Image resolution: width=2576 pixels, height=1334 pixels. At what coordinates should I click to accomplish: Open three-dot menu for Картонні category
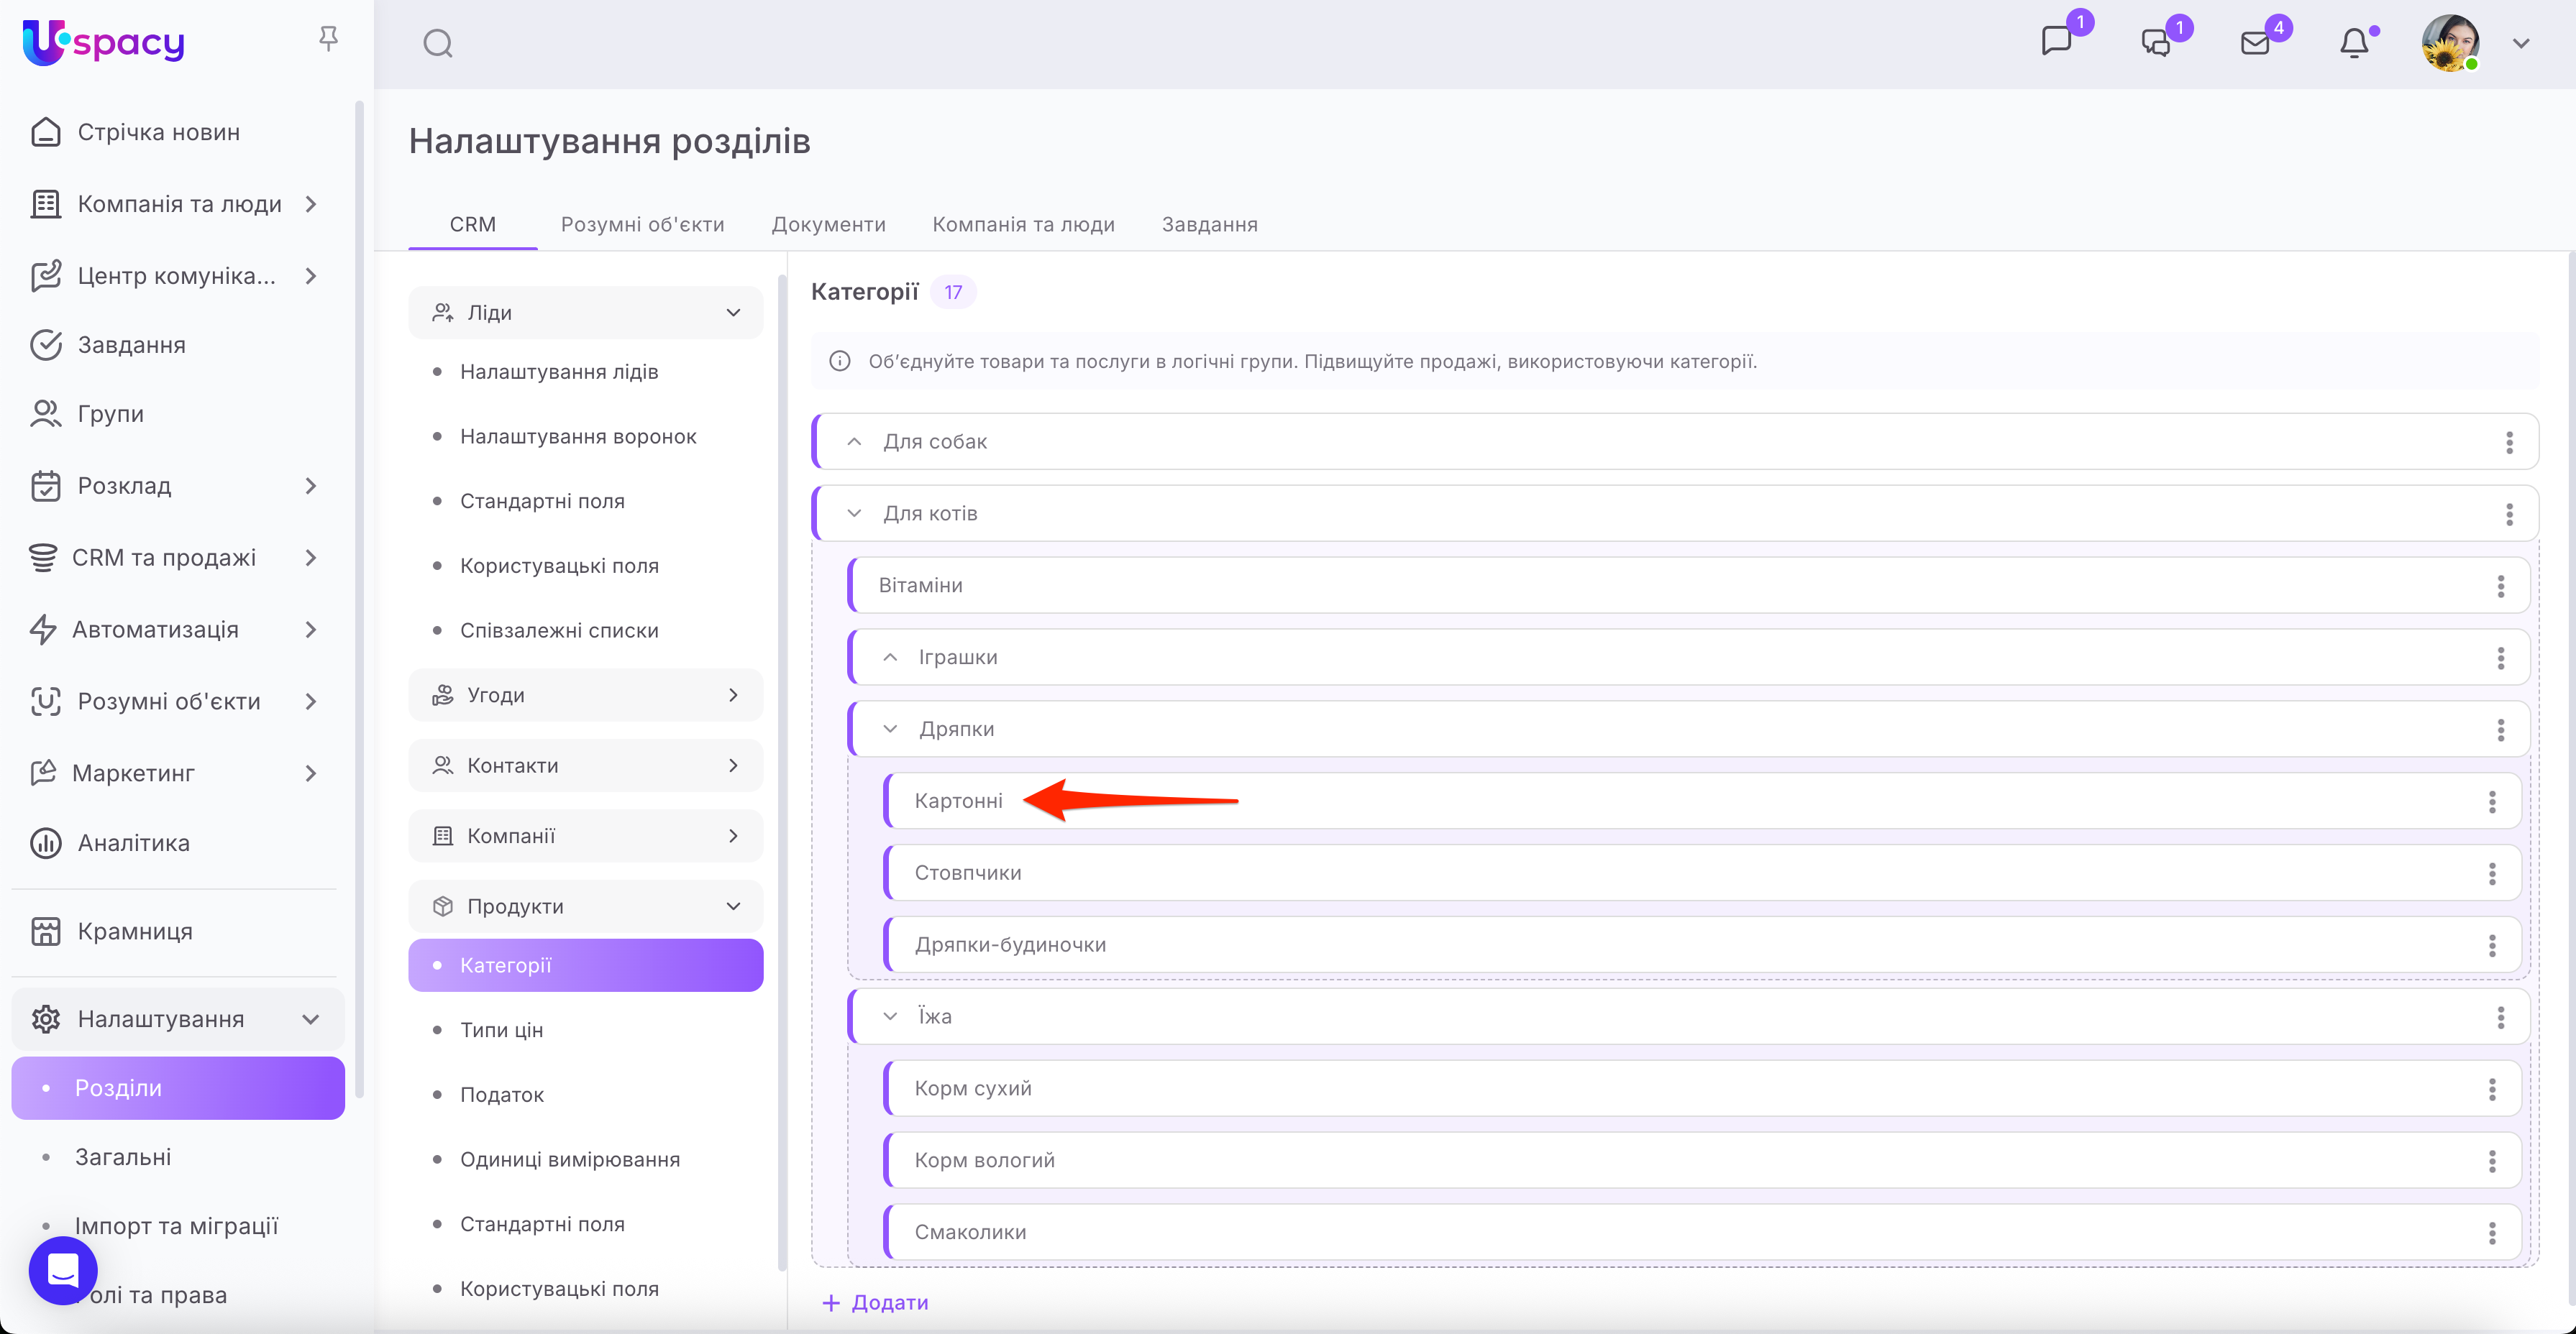tap(2491, 801)
